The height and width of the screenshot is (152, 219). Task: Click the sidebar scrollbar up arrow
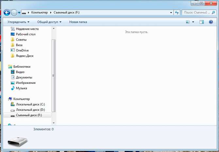(54, 28)
